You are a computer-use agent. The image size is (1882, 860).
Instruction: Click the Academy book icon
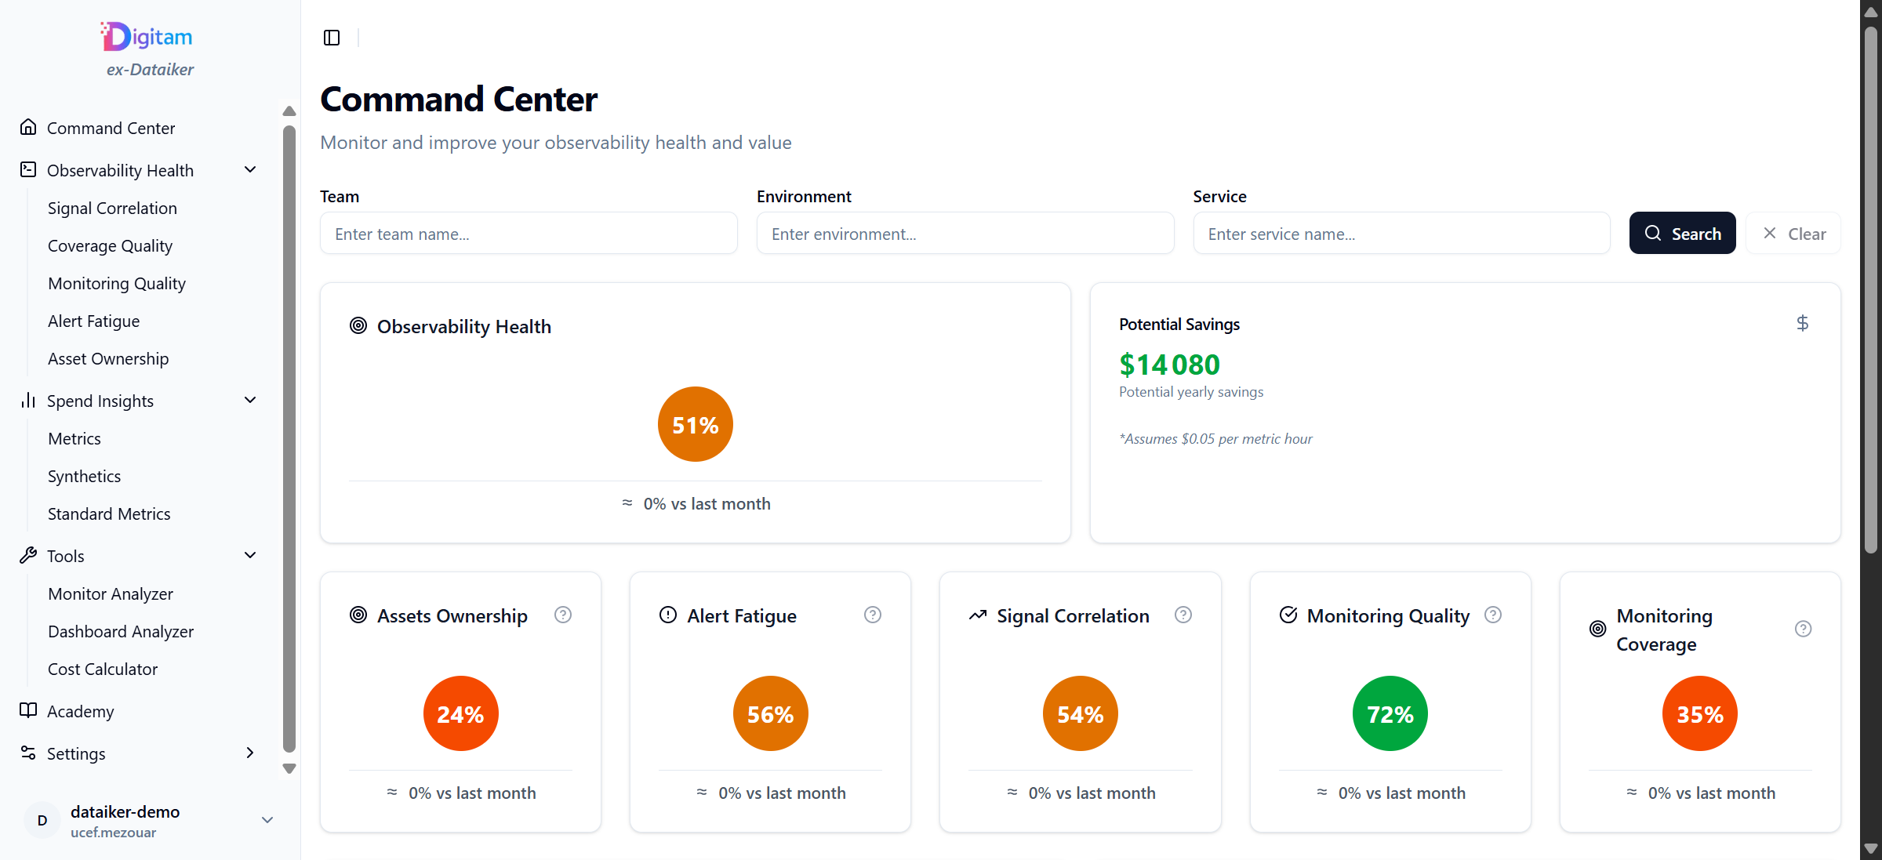[x=28, y=710]
